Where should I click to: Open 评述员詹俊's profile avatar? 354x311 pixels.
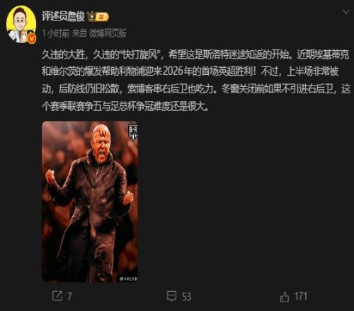click(21, 25)
